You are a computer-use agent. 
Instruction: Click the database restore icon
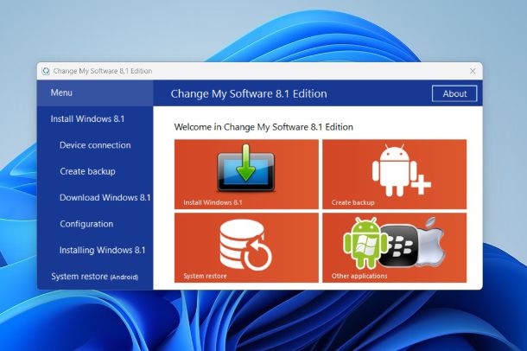click(x=245, y=245)
